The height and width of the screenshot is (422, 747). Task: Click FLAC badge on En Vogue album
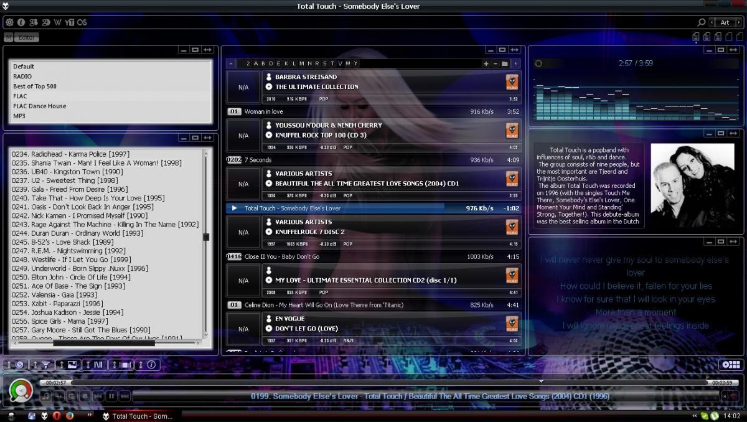tap(512, 324)
